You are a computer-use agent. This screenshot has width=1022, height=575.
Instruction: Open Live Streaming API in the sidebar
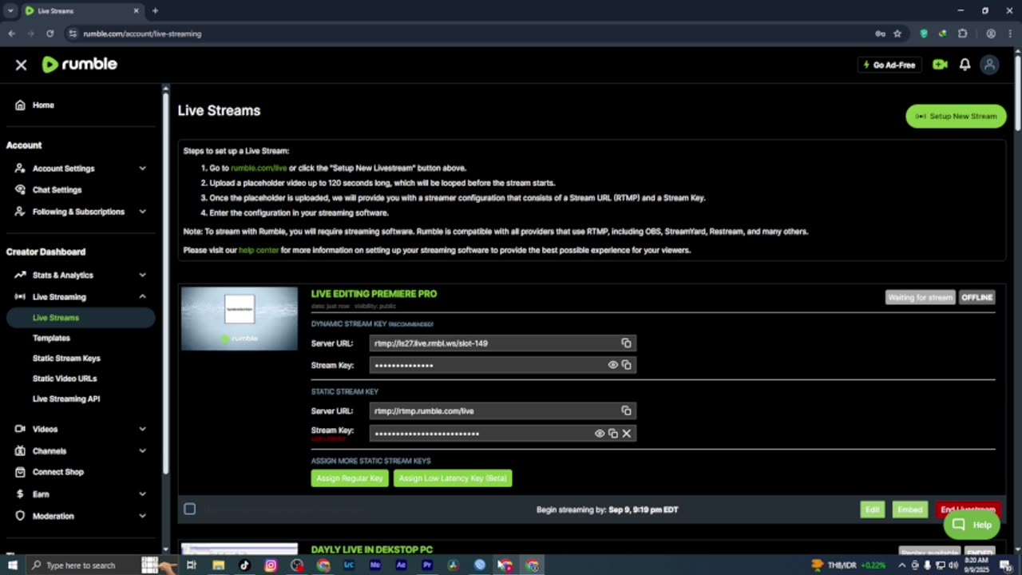click(66, 399)
